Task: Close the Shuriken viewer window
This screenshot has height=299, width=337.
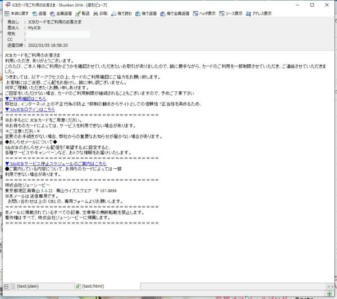Action: [x=327, y=5]
